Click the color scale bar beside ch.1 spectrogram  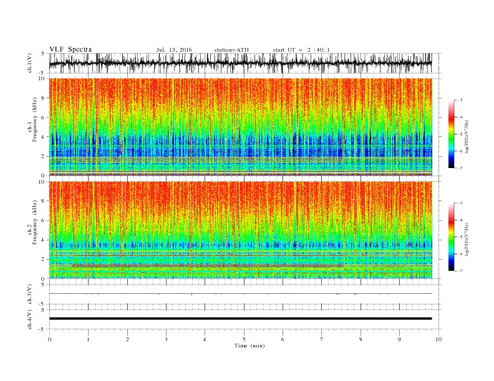coord(451,134)
